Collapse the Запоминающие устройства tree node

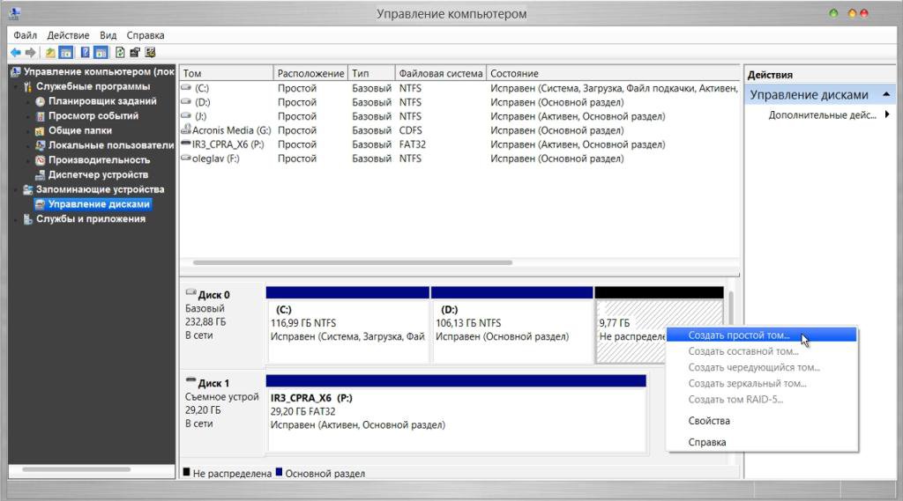16,190
